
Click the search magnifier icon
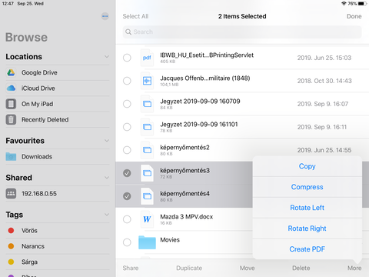(128, 32)
